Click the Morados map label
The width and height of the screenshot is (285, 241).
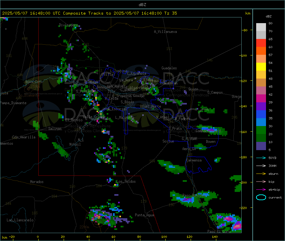pos(37,182)
